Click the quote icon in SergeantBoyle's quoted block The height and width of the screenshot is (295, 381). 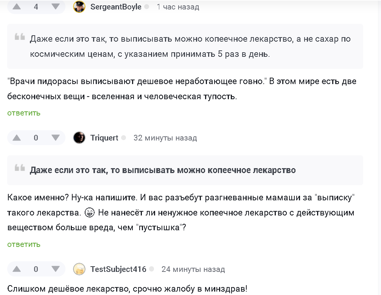coord(20,37)
